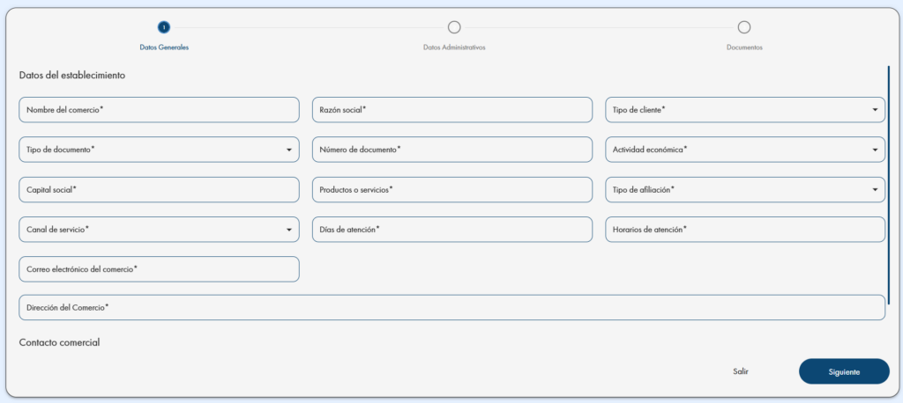Open the Canal de servicio dropdown
The width and height of the screenshot is (903, 403).
159,230
